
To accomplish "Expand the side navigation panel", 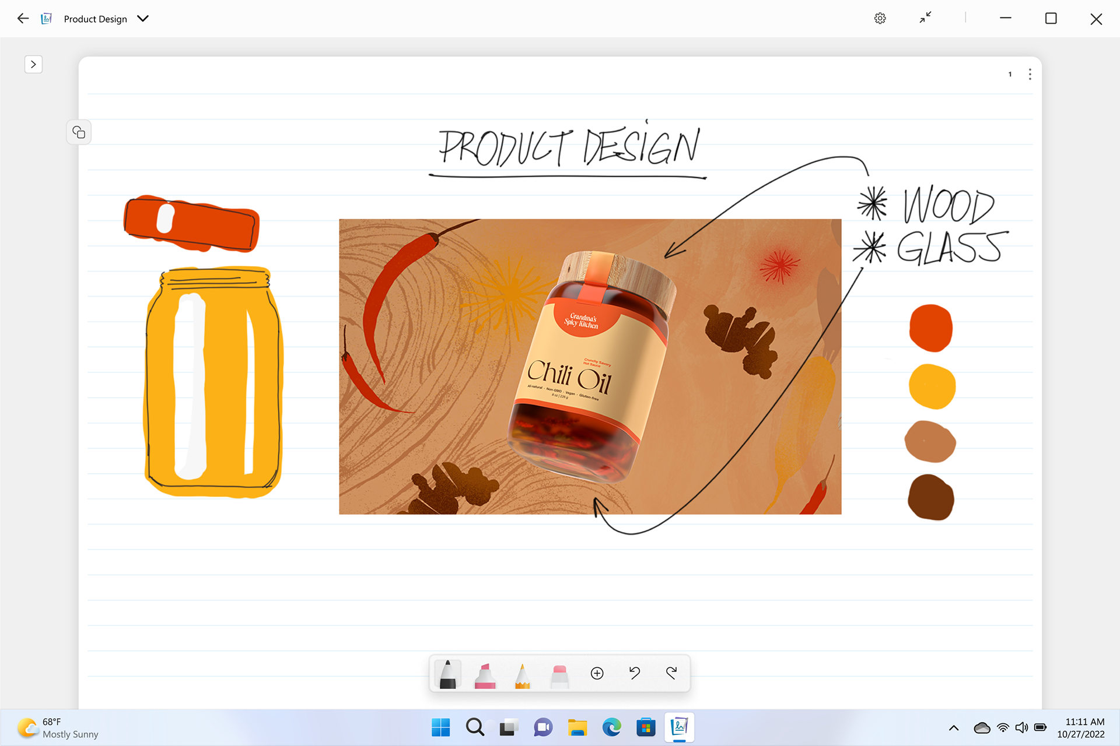I will click(x=33, y=64).
